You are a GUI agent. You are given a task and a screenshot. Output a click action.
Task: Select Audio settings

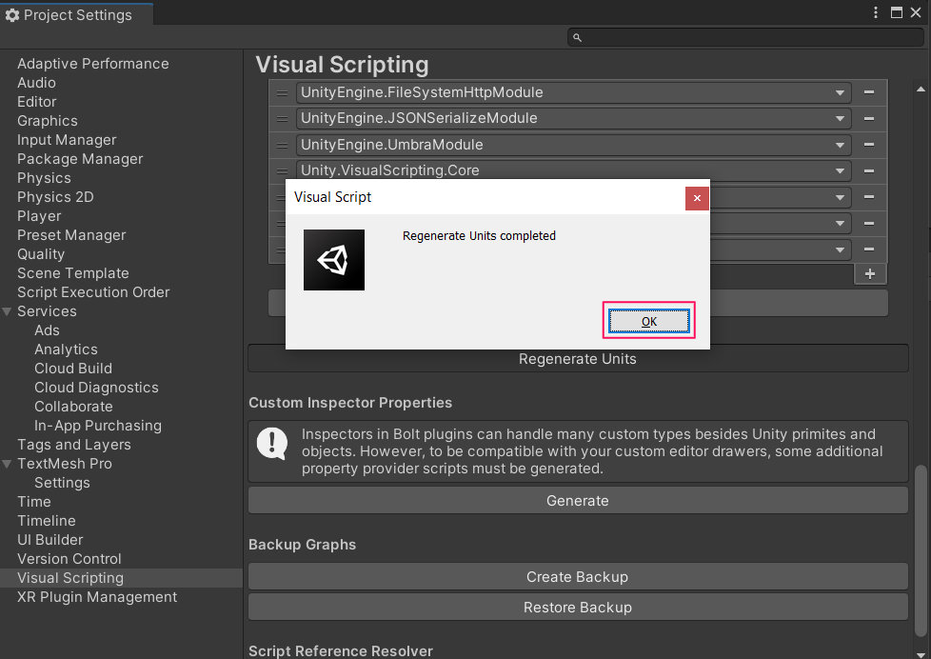click(36, 83)
